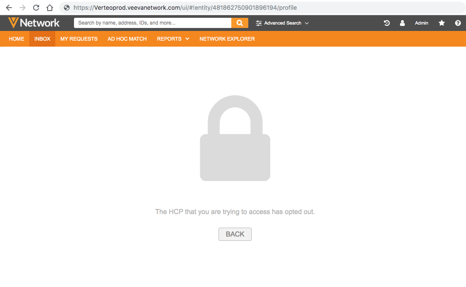Screen dimensions: 466x287
Task: Expand the Advanced Search dropdown chevron
Action: click(307, 23)
